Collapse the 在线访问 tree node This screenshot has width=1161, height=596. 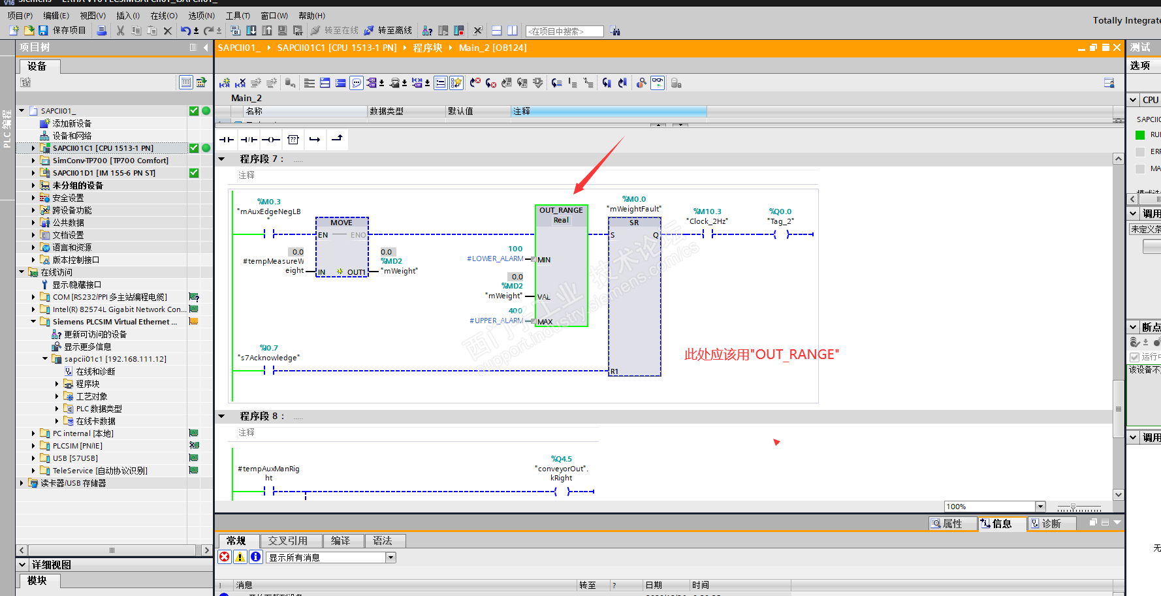tap(22, 272)
